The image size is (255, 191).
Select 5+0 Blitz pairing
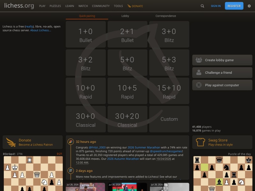pos(127,62)
